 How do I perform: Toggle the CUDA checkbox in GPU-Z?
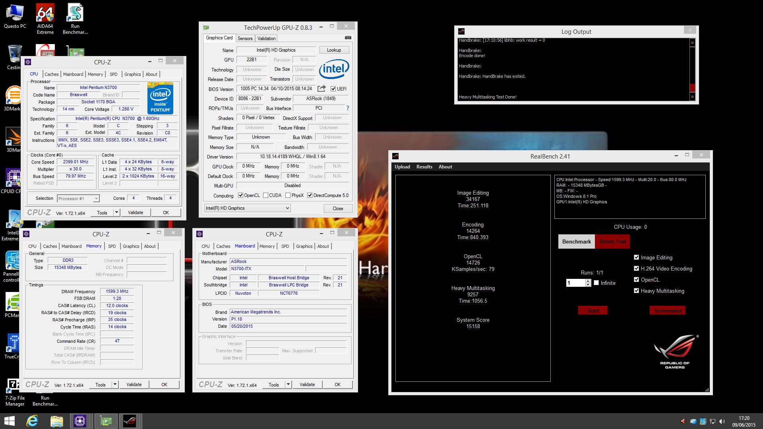[x=265, y=195]
